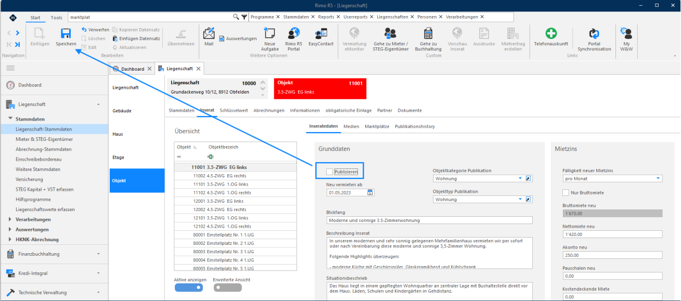Image resolution: width=681 pixels, height=301 pixels.
Task: Select row 11002 4.5-ZWG EG rechts
Action: tap(235, 176)
